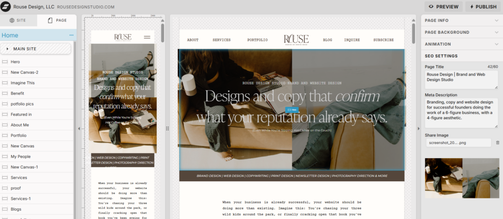Switch to the Page tab
Screen dimensions: 503x219
(57, 21)
